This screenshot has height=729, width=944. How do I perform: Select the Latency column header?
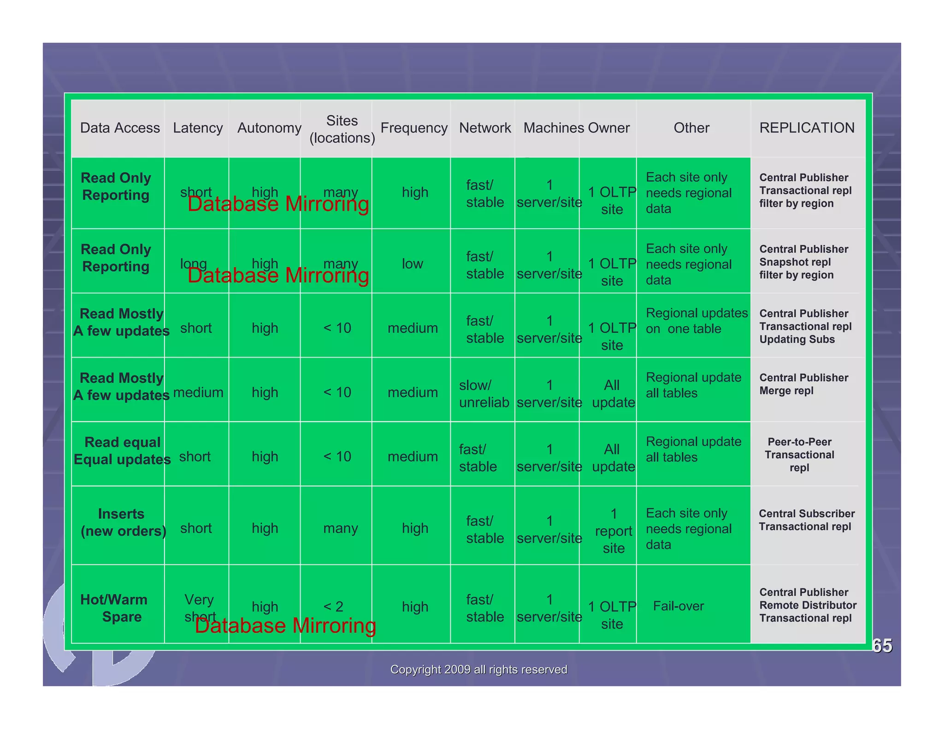[198, 128]
